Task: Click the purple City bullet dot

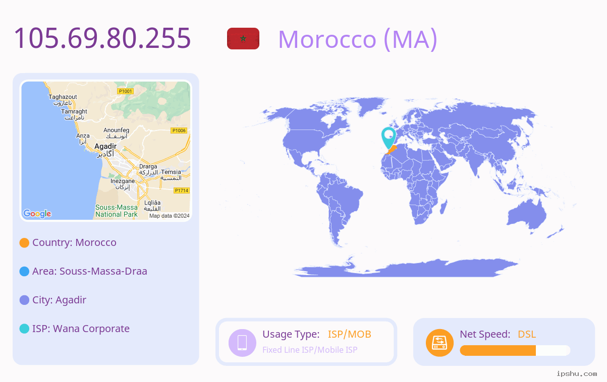Action: pos(24,300)
